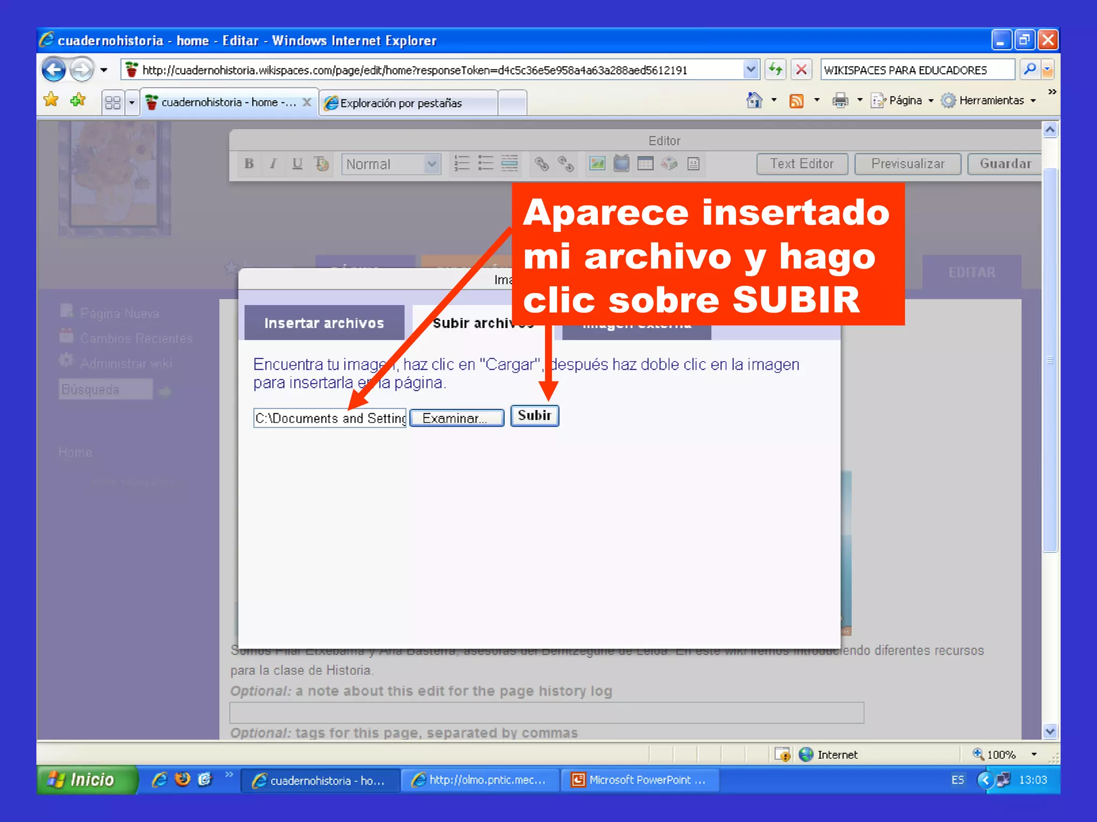1097x822 pixels.
Task: Click the remove link icon
Action: coord(566,164)
